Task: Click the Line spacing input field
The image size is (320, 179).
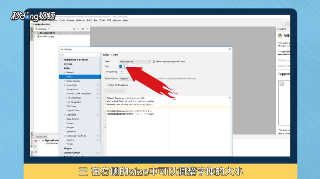Action: coord(123,72)
